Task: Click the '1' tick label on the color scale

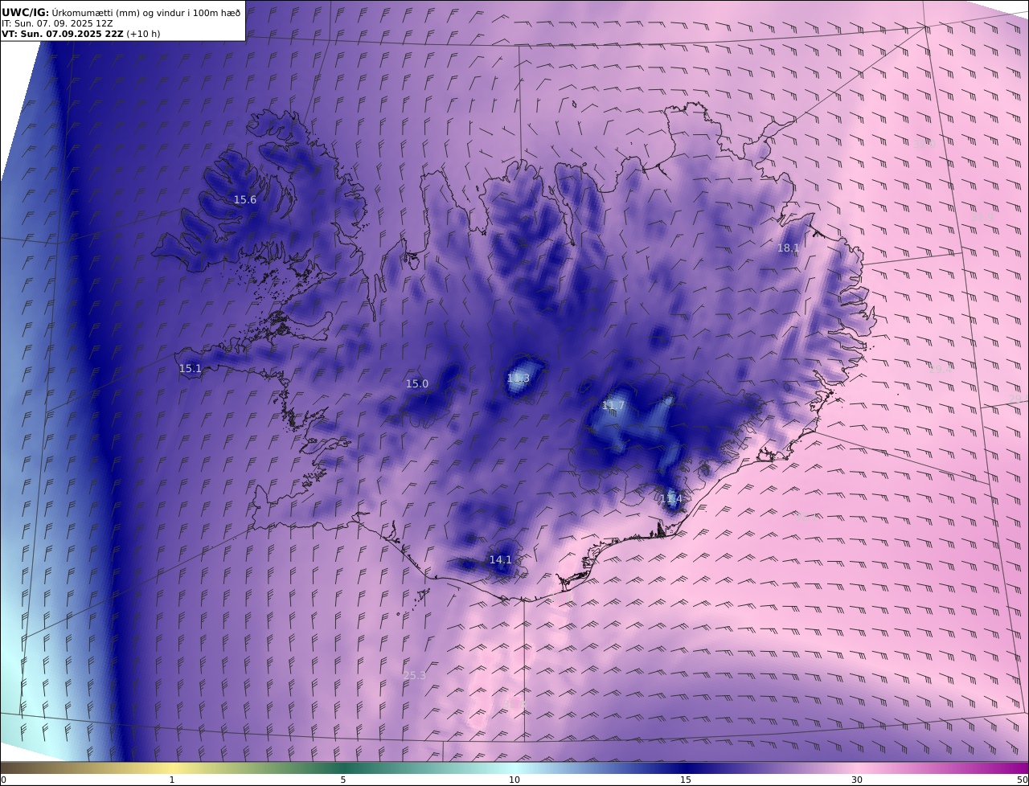Action: pos(172,780)
